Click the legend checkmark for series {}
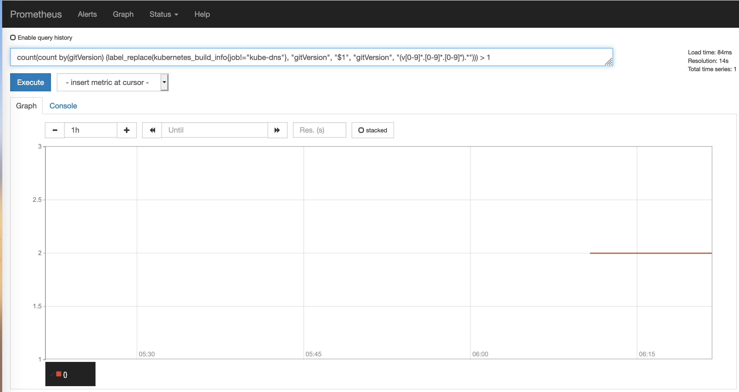 point(52,374)
